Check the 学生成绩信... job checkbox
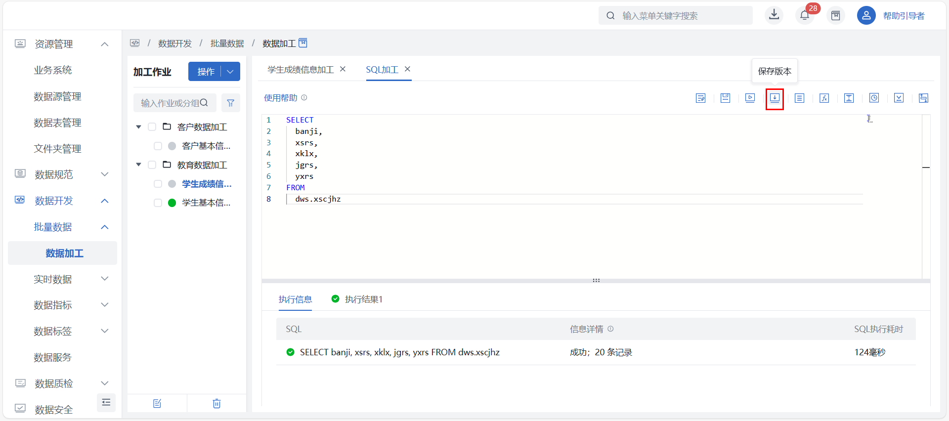The height and width of the screenshot is (421, 949). (158, 184)
